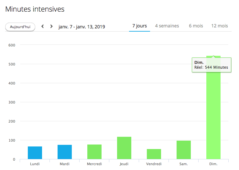Select the green Jeudi bar
This screenshot has height=170, width=239.
124,148
